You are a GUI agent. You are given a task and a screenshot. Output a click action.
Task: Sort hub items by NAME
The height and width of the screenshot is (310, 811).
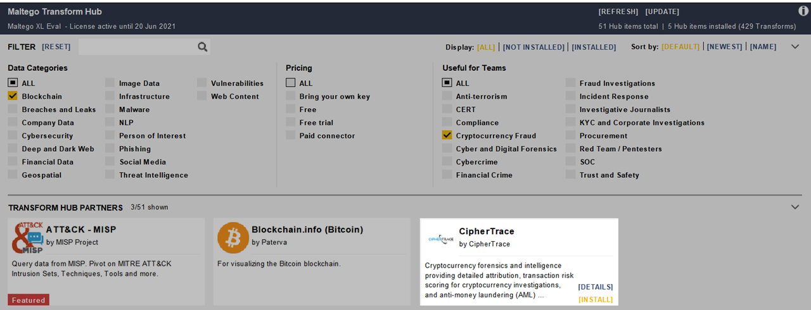(763, 47)
